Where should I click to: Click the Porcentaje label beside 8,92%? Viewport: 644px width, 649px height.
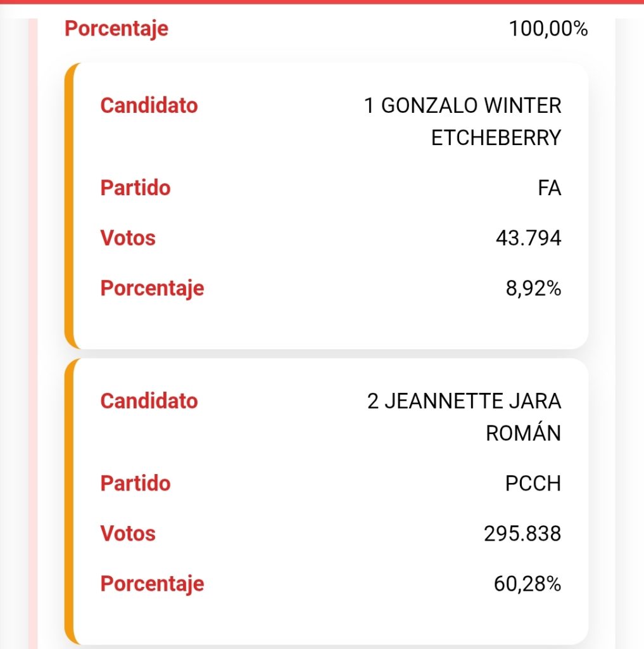[152, 288]
